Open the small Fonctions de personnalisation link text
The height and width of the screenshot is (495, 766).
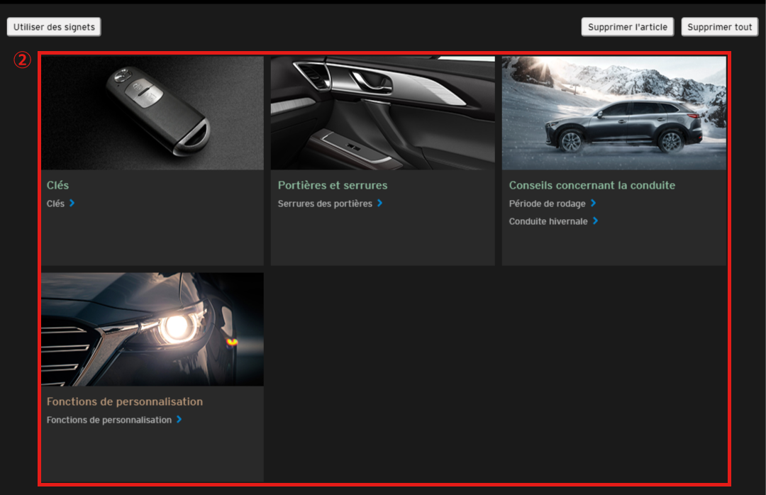pos(109,420)
